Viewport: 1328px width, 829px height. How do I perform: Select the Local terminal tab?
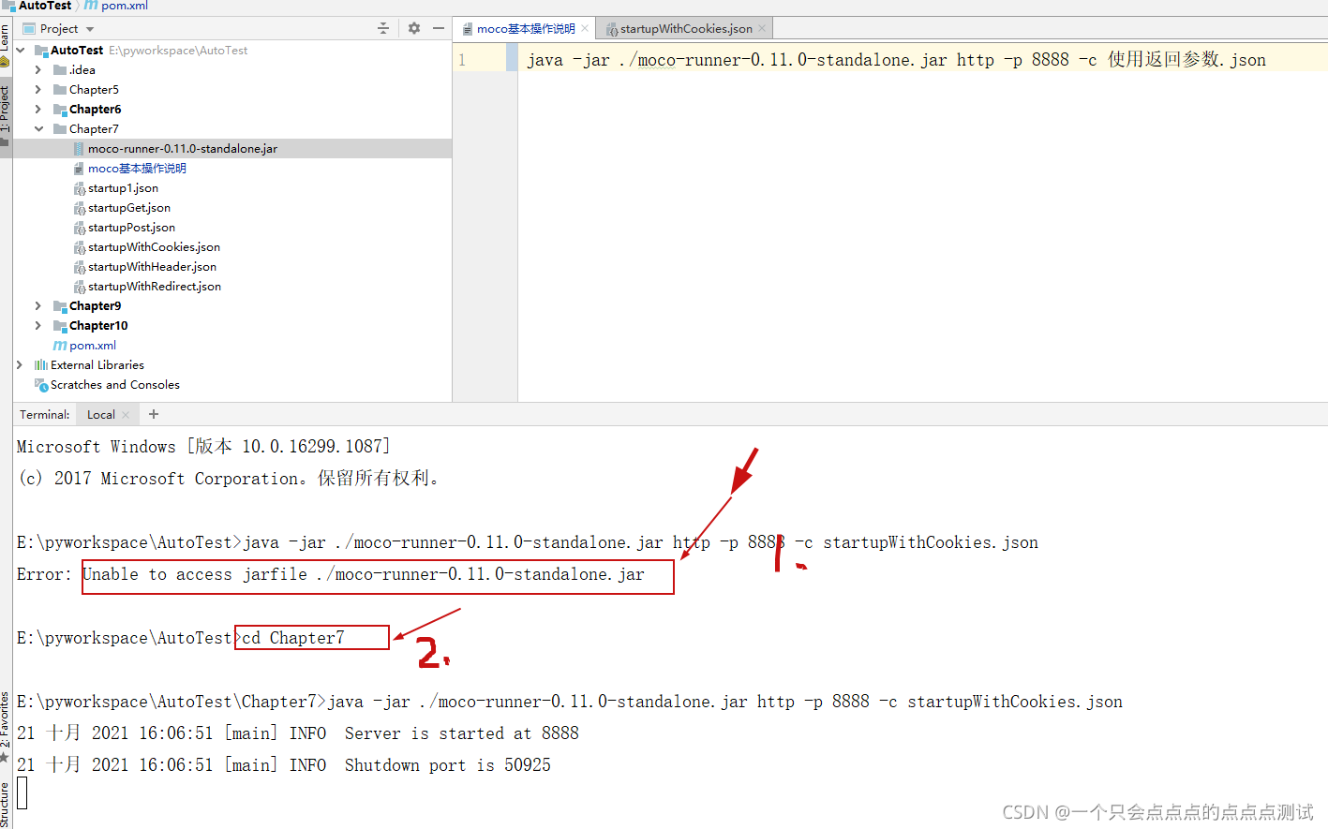(101, 414)
